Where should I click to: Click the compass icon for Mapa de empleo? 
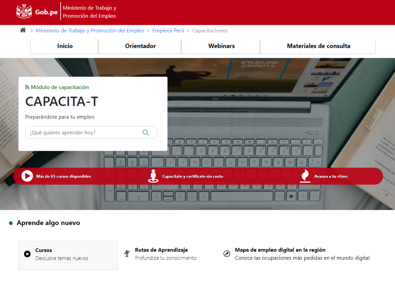click(x=227, y=254)
